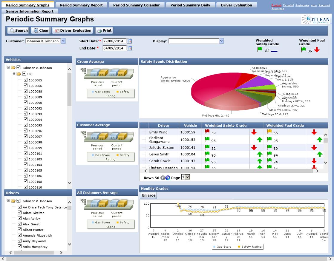
Task: Click Safety Rating legend swatch in Monthly Grades
Action: tap(239, 247)
